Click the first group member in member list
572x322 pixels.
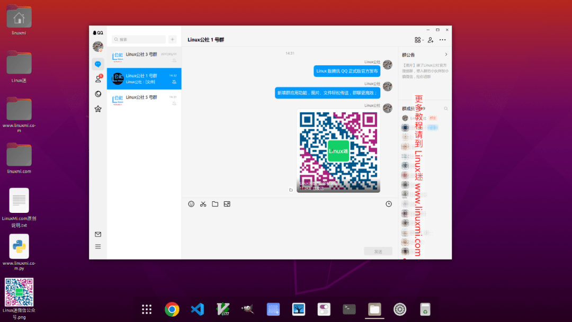coord(419,118)
